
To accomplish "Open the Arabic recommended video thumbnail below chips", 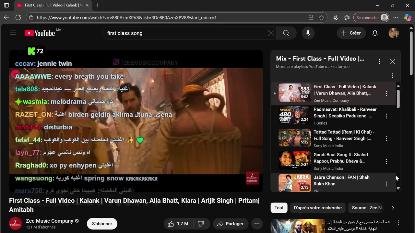I will click(x=298, y=226).
